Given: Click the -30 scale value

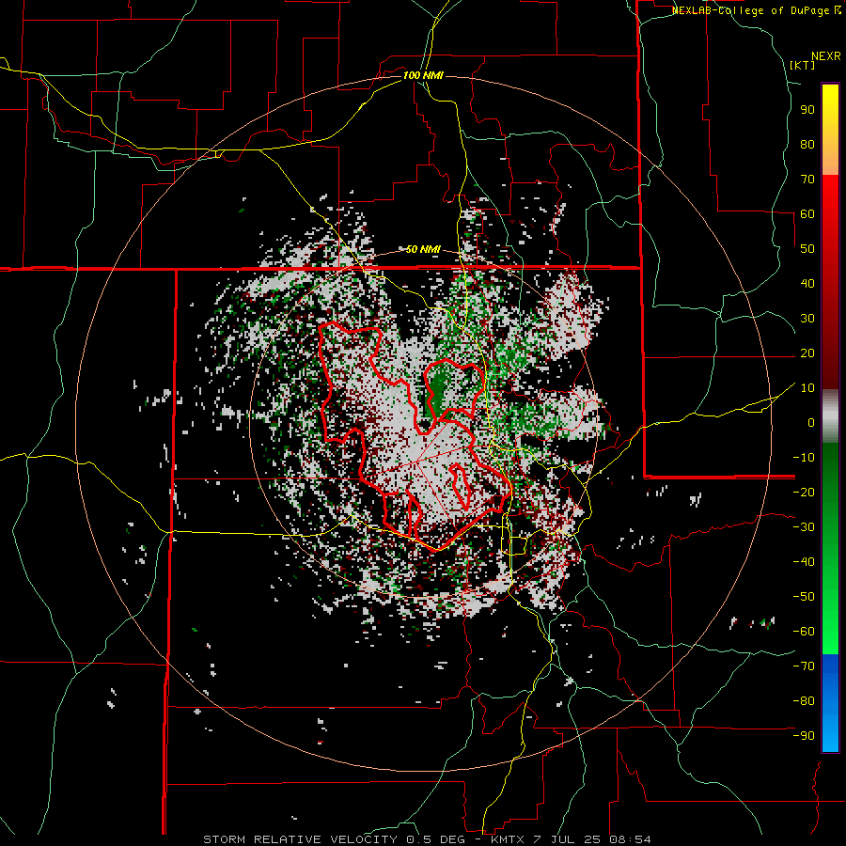Looking at the screenshot, I should pyautogui.click(x=804, y=527).
